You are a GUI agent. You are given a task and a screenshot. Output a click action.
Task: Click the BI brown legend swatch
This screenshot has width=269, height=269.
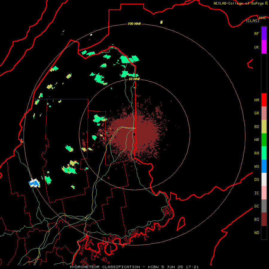[264, 219]
